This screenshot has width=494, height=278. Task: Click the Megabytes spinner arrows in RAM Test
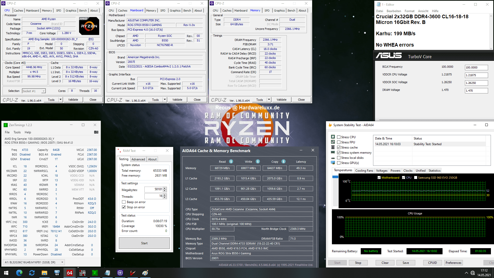(x=165, y=189)
